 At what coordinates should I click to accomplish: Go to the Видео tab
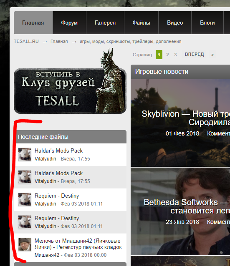[175, 23]
